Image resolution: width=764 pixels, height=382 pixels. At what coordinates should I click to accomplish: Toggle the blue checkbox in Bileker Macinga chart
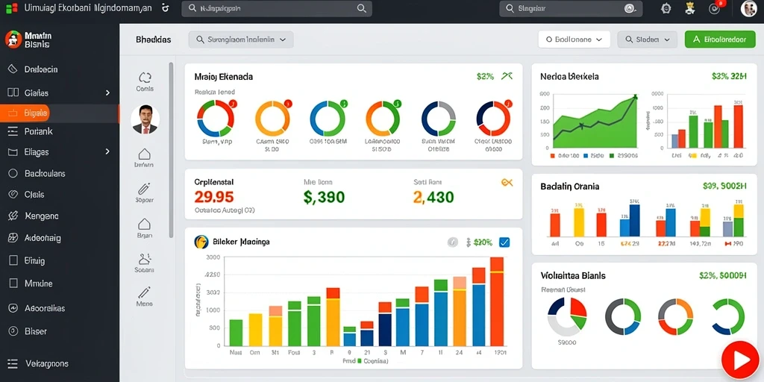click(504, 242)
